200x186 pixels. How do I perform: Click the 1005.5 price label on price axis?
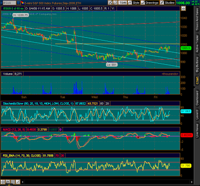pos(186,48)
